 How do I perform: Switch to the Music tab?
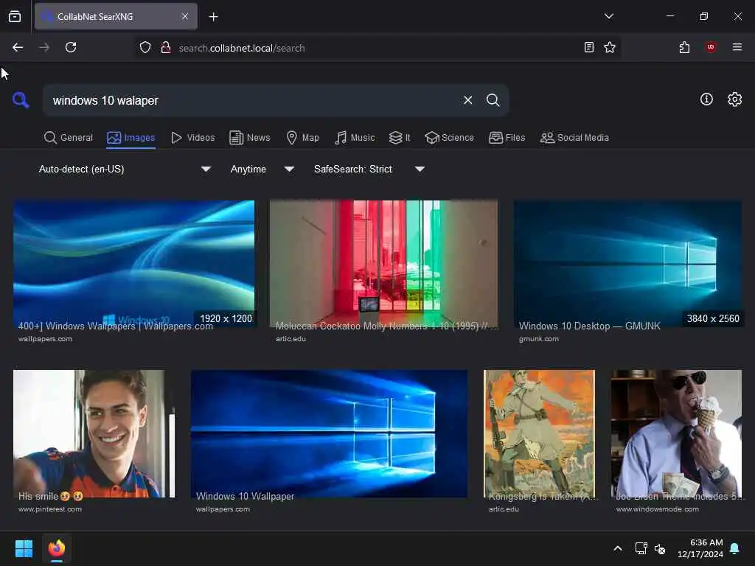355,138
